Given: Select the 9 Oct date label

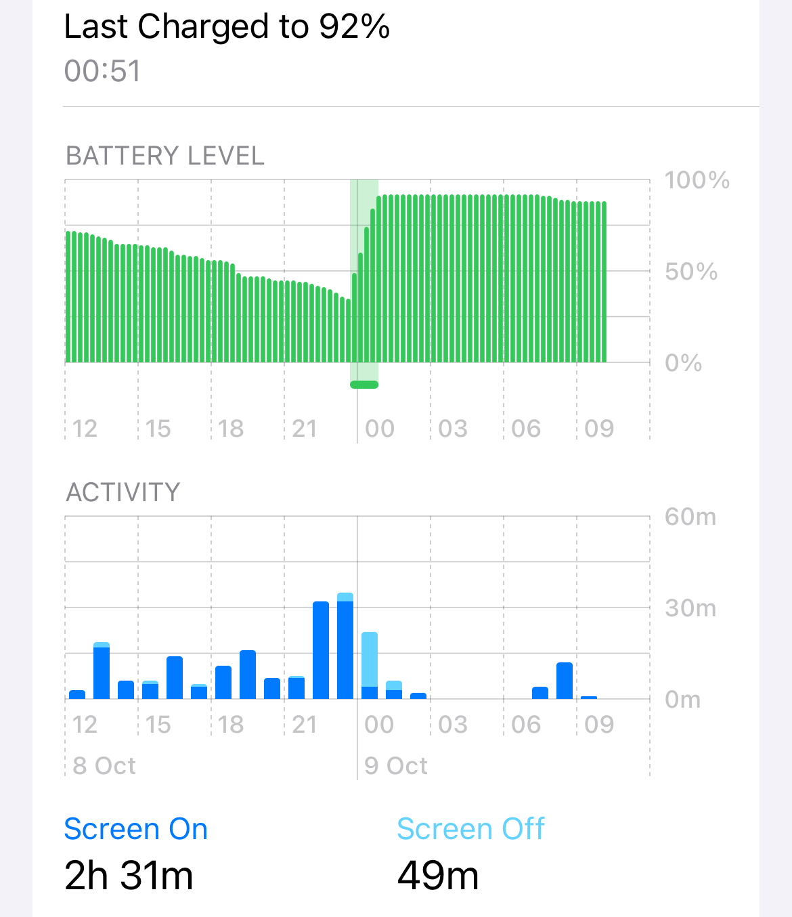Looking at the screenshot, I should 396,766.
